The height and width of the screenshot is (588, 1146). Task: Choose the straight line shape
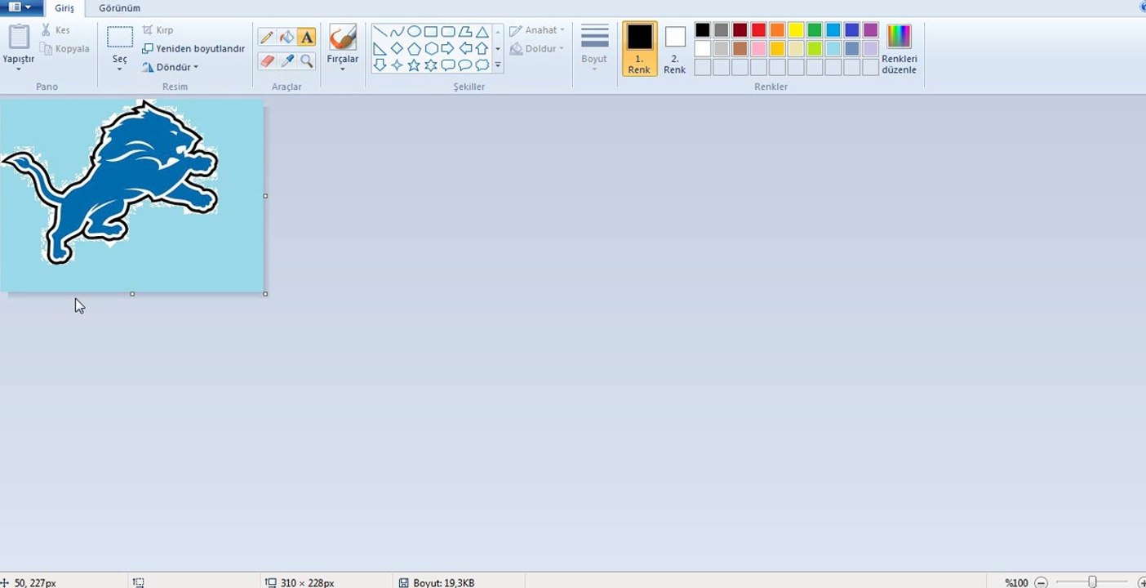point(380,32)
